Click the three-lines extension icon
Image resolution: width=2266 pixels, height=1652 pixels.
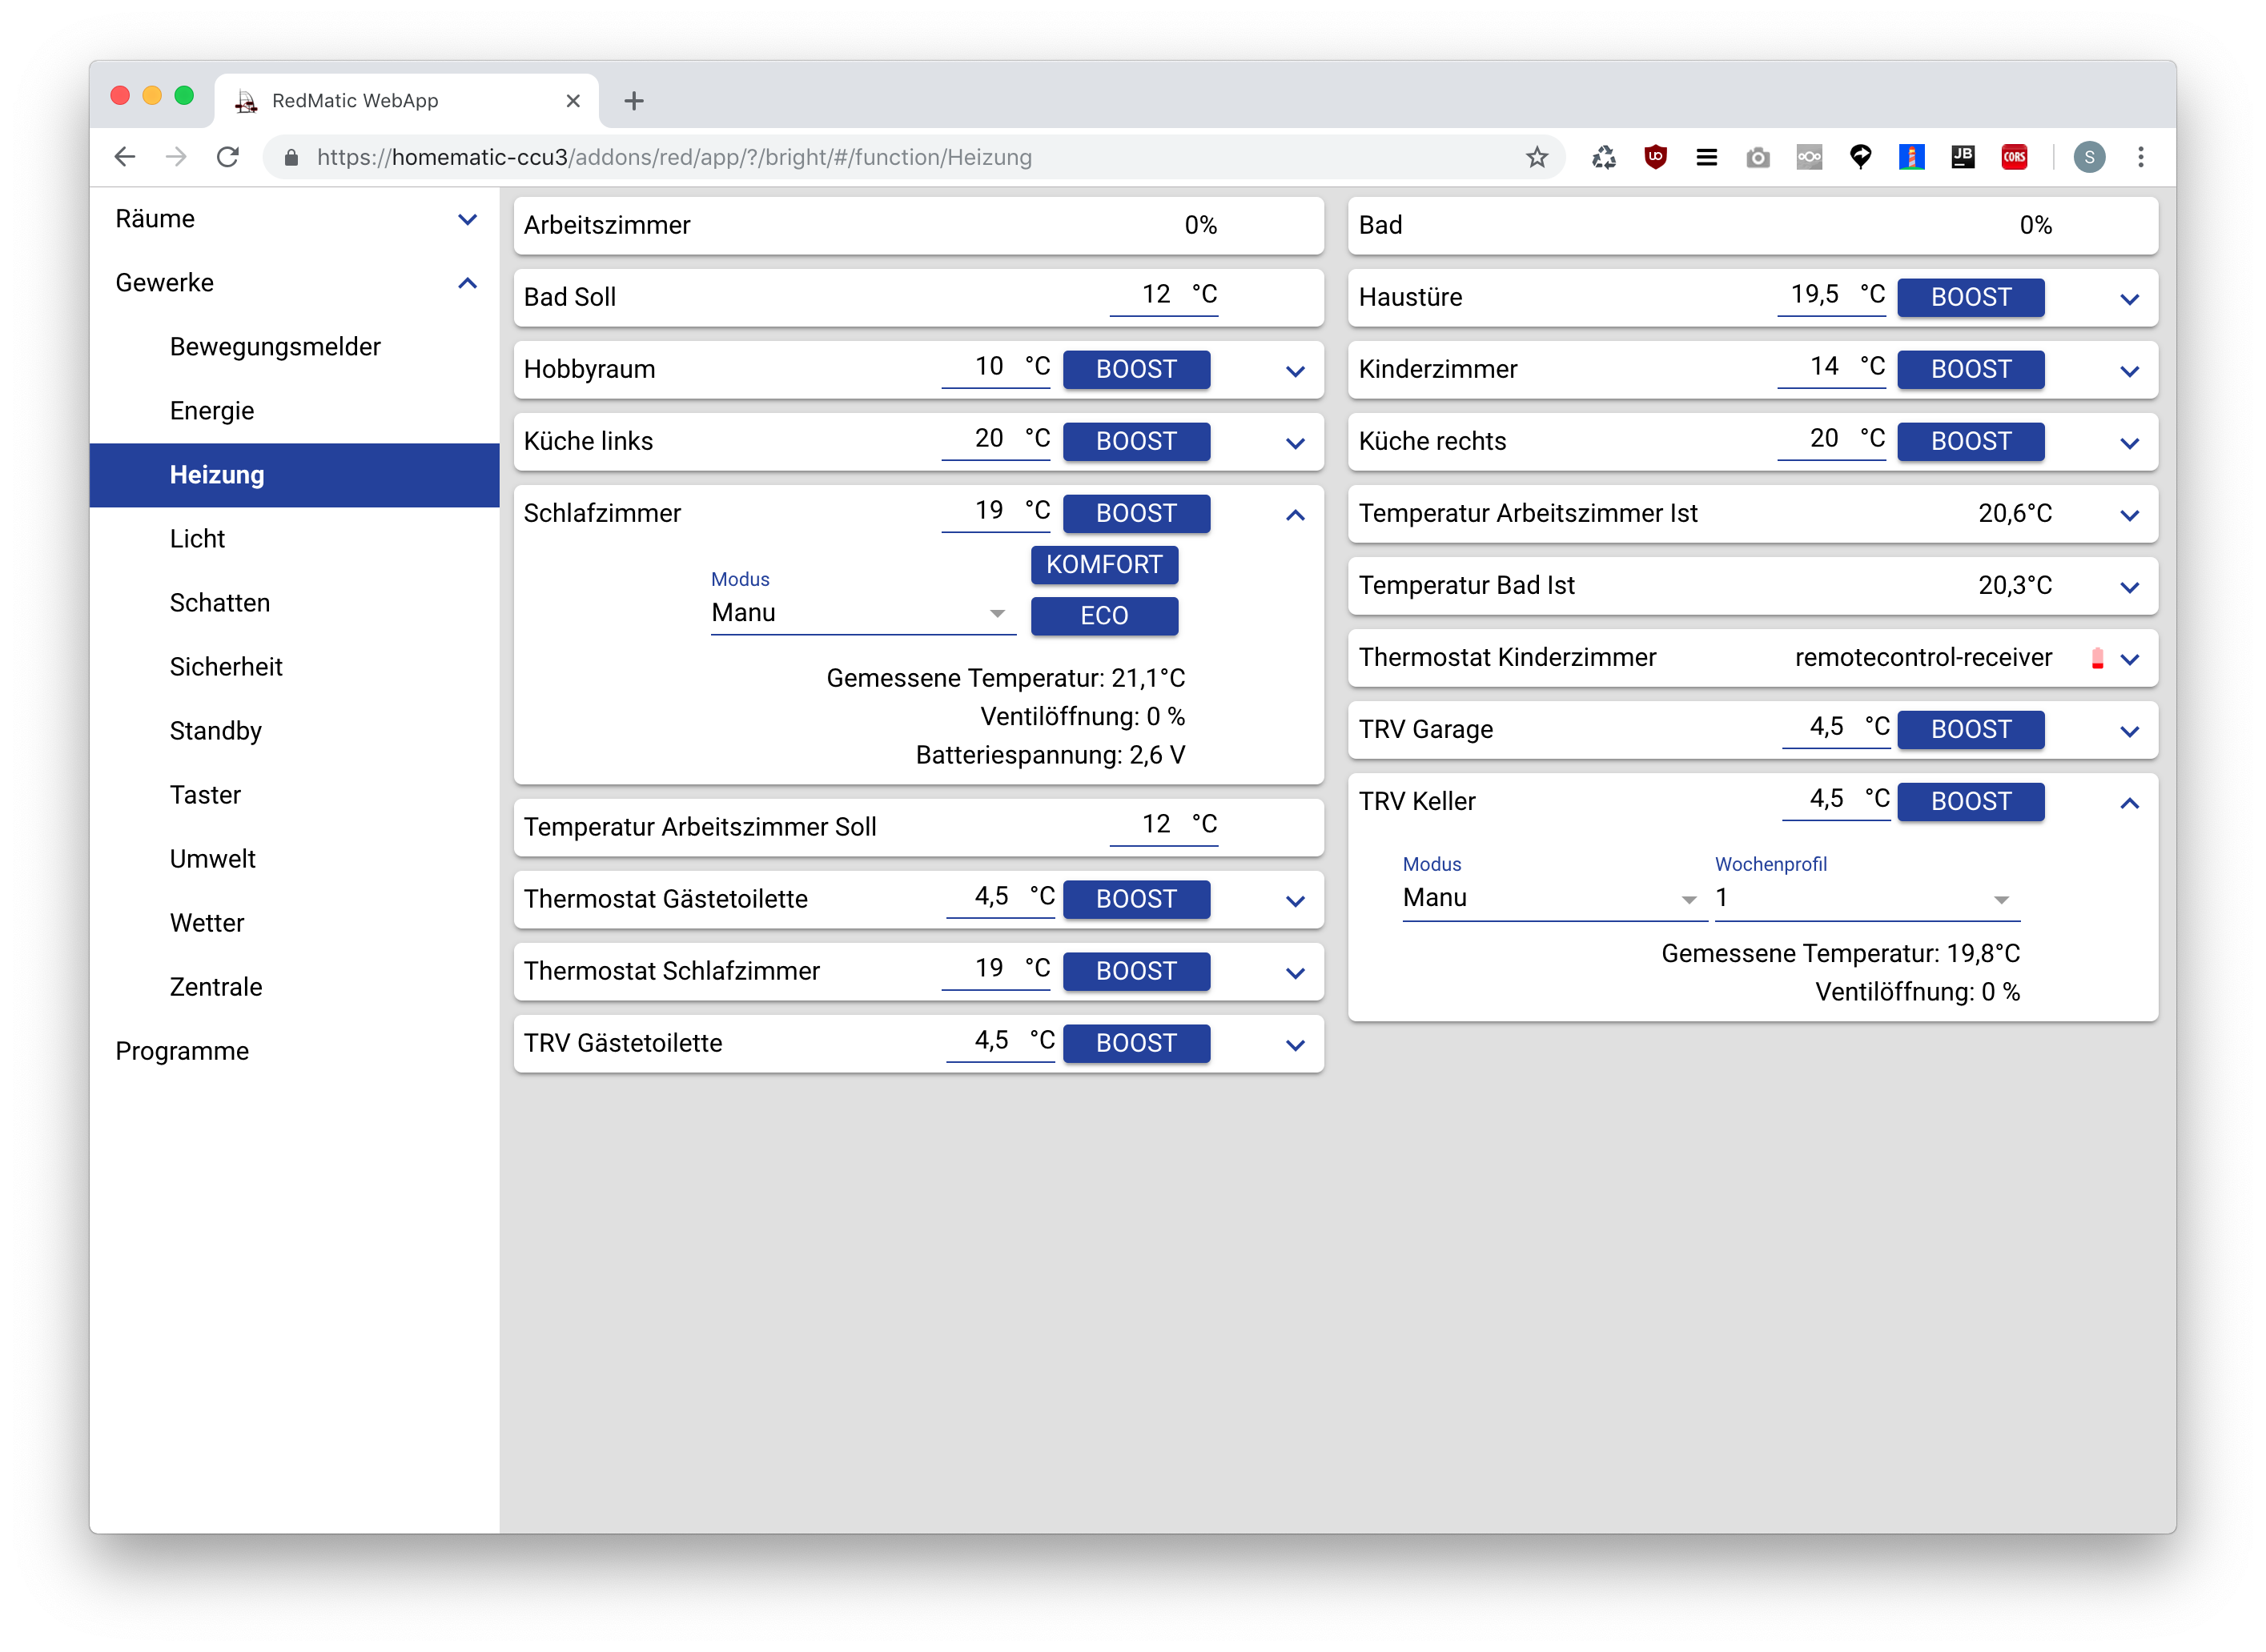1707,157
